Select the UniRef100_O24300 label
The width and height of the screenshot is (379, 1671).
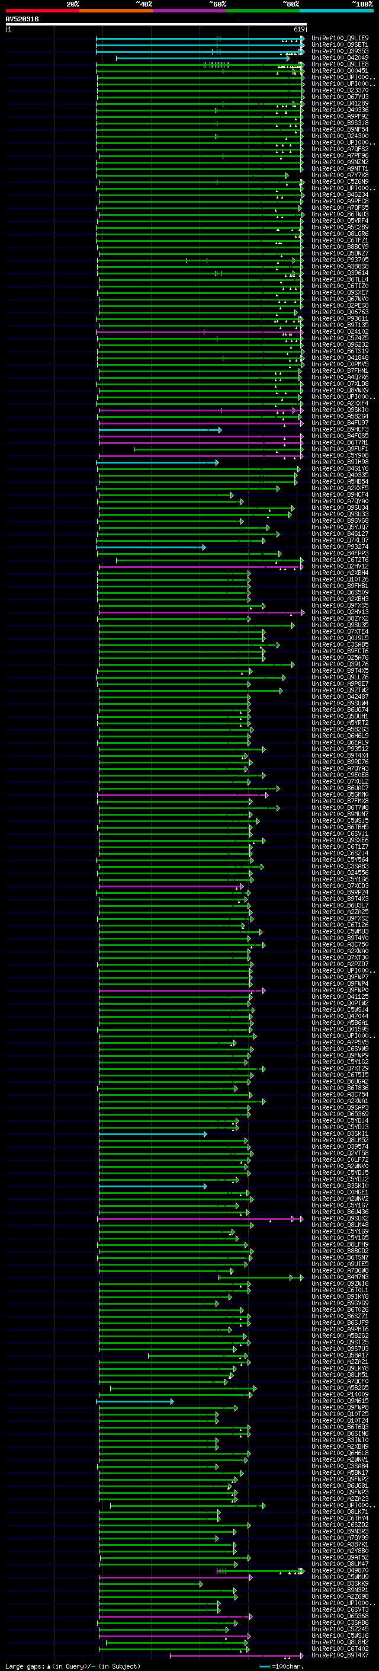340,136
